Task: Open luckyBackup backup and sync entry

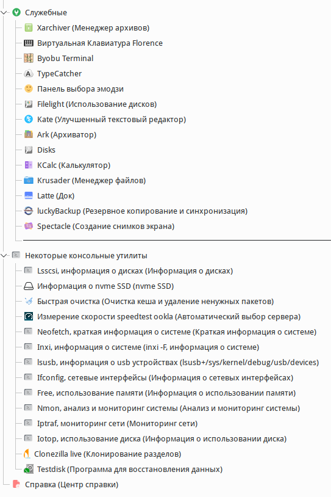Action: tap(142, 211)
